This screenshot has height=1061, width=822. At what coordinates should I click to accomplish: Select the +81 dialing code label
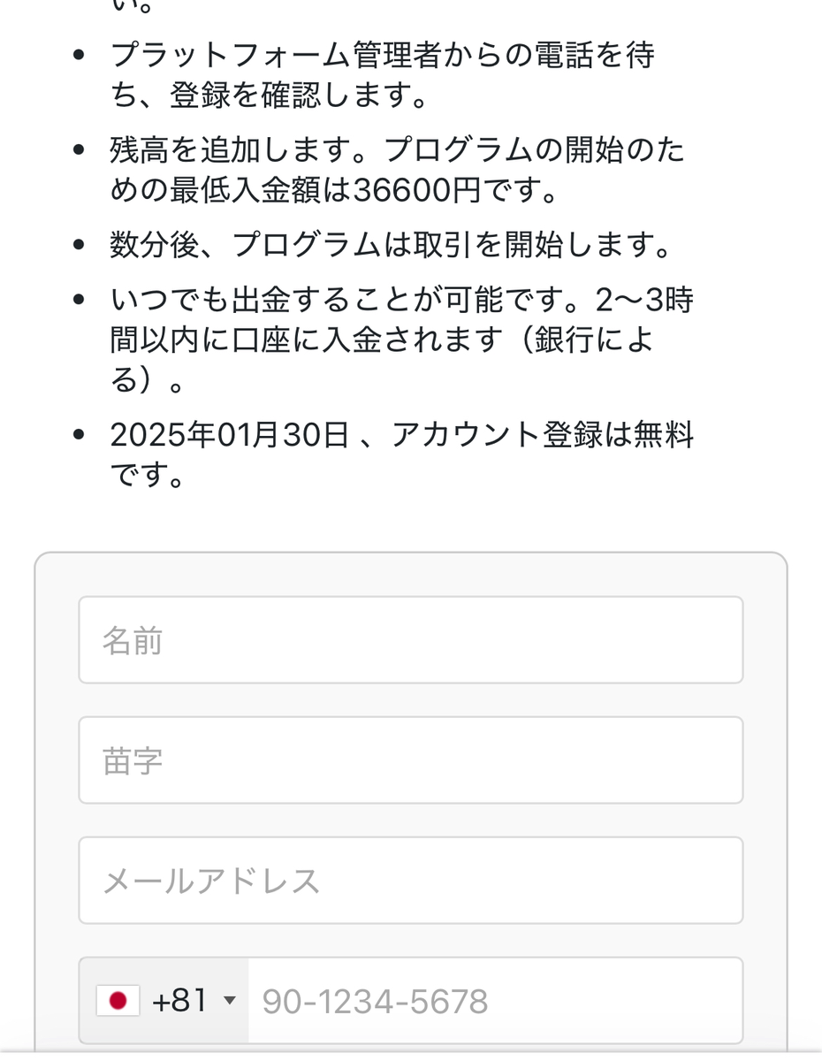pos(179,1001)
